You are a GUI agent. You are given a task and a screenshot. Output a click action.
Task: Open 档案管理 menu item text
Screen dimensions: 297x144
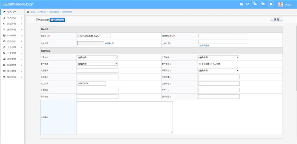tap(12, 65)
